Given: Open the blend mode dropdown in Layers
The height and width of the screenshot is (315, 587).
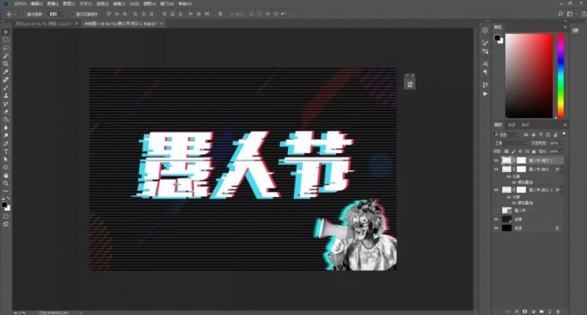Looking at the screenshot, I should [x=511, y=143].
